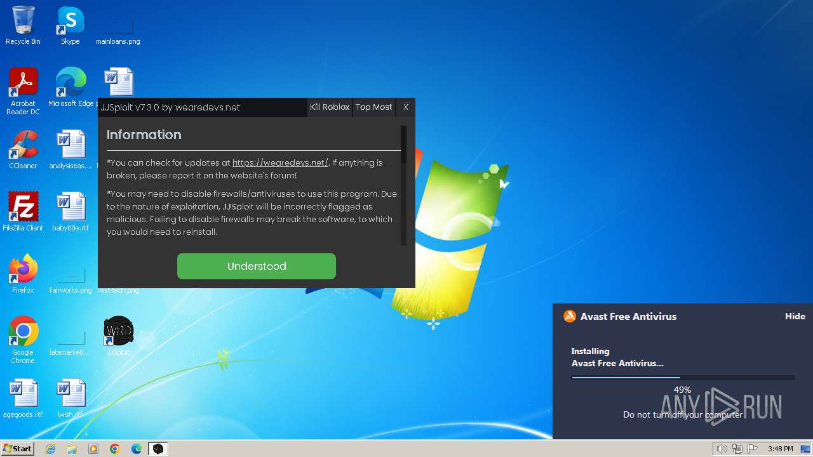
Task: Click the 49% installation progress text
Action: (x=682, y=390)
